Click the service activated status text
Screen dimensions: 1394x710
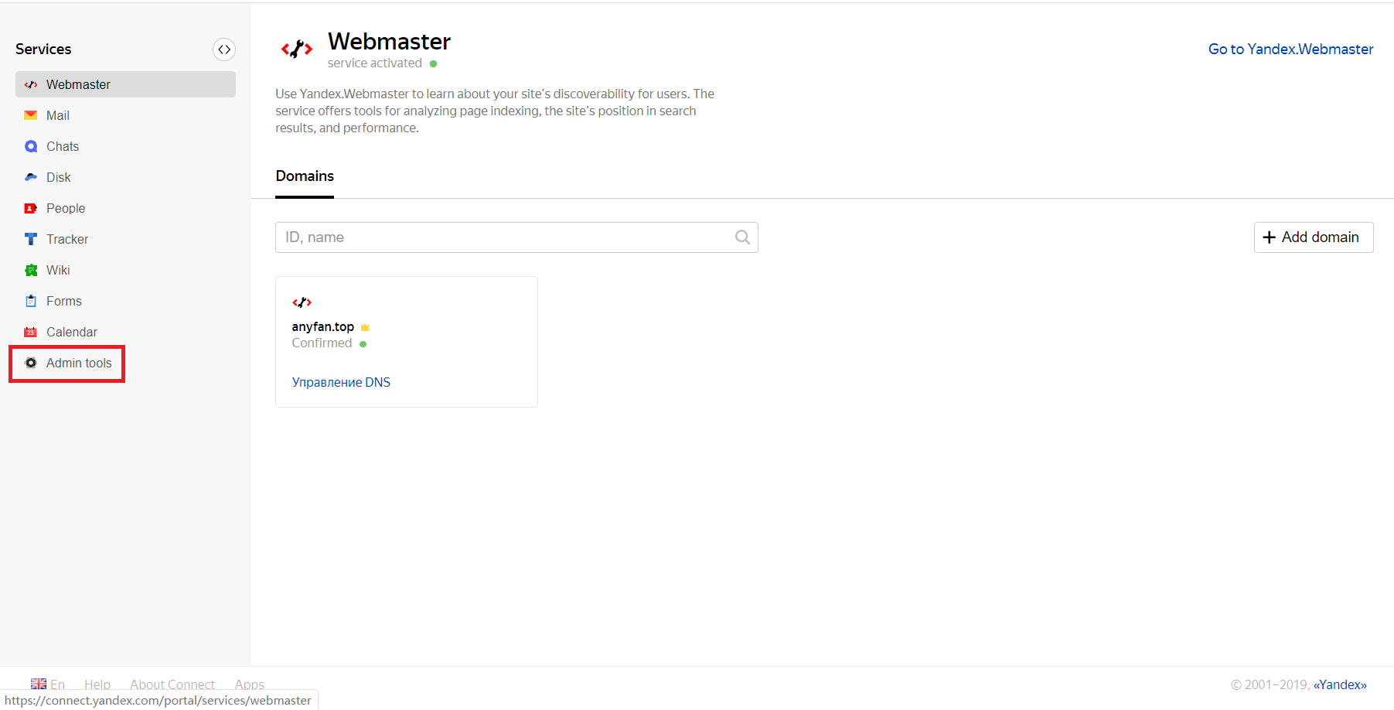pos(375,63)
